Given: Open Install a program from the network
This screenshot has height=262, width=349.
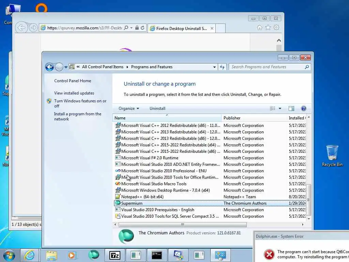Looking at the screenshot, I should coord(77,116).
